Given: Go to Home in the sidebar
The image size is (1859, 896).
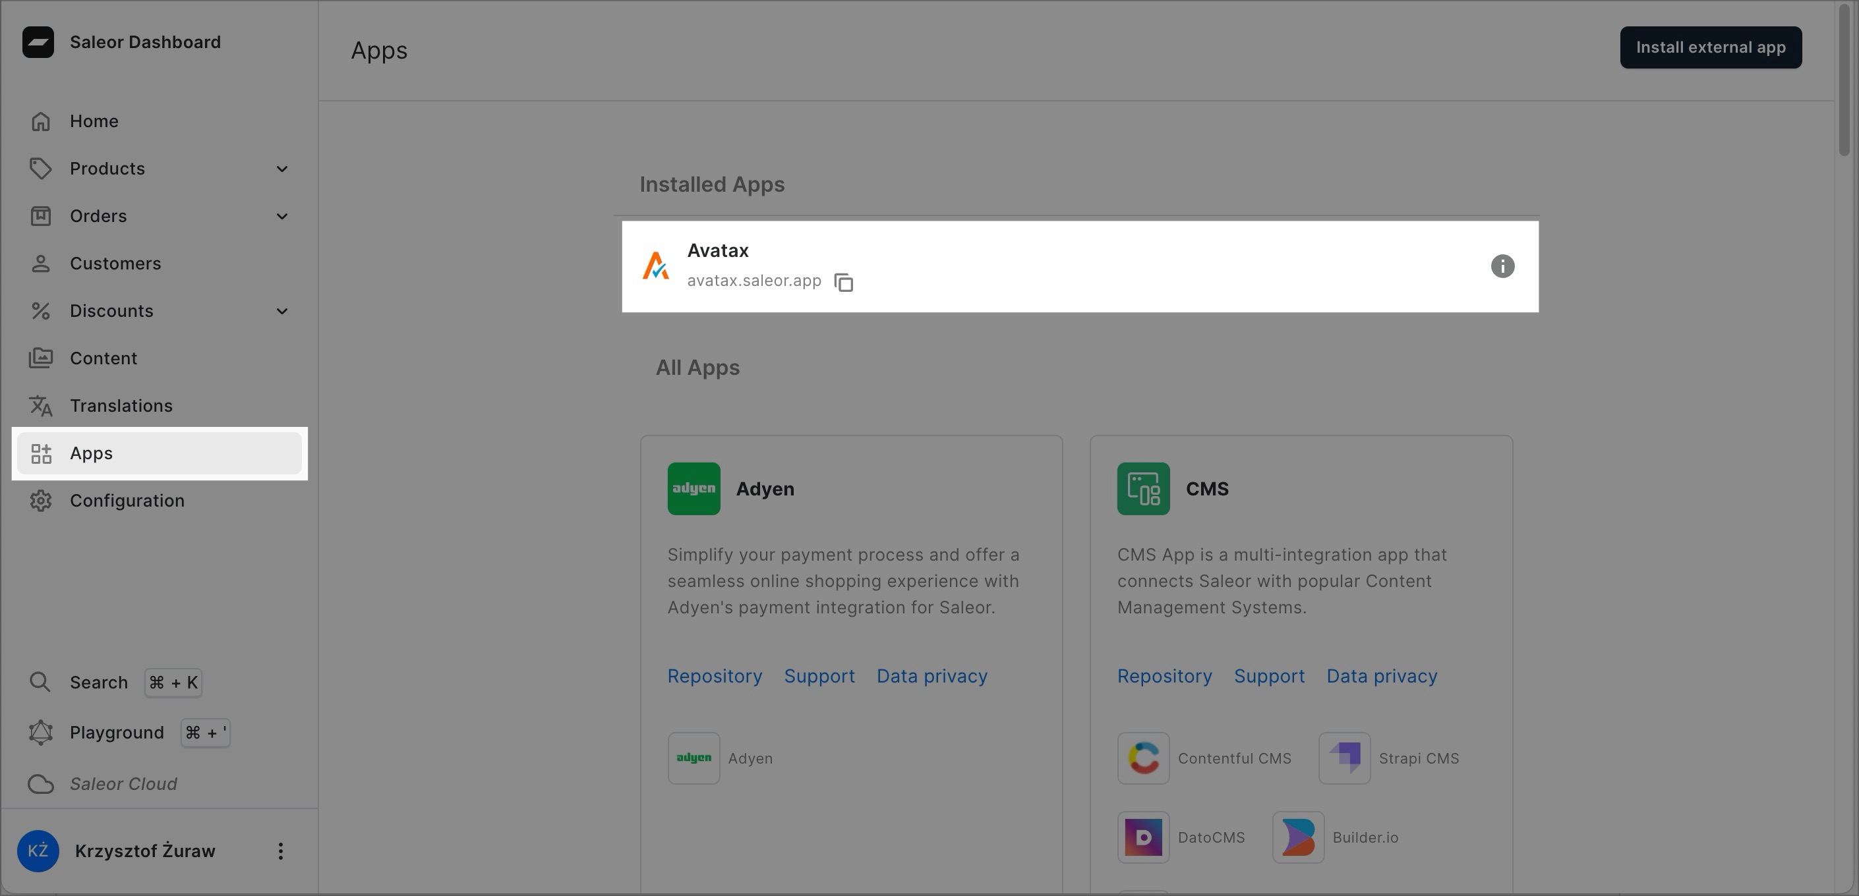Looking at the screenshot, I should pos(94,121).
